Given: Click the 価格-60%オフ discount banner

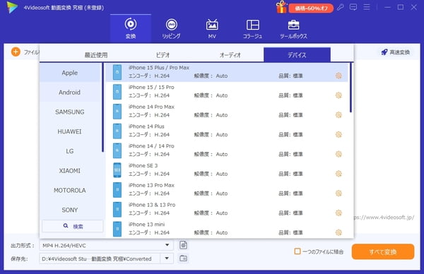Looking at the screenshot, I should [311, 8].
